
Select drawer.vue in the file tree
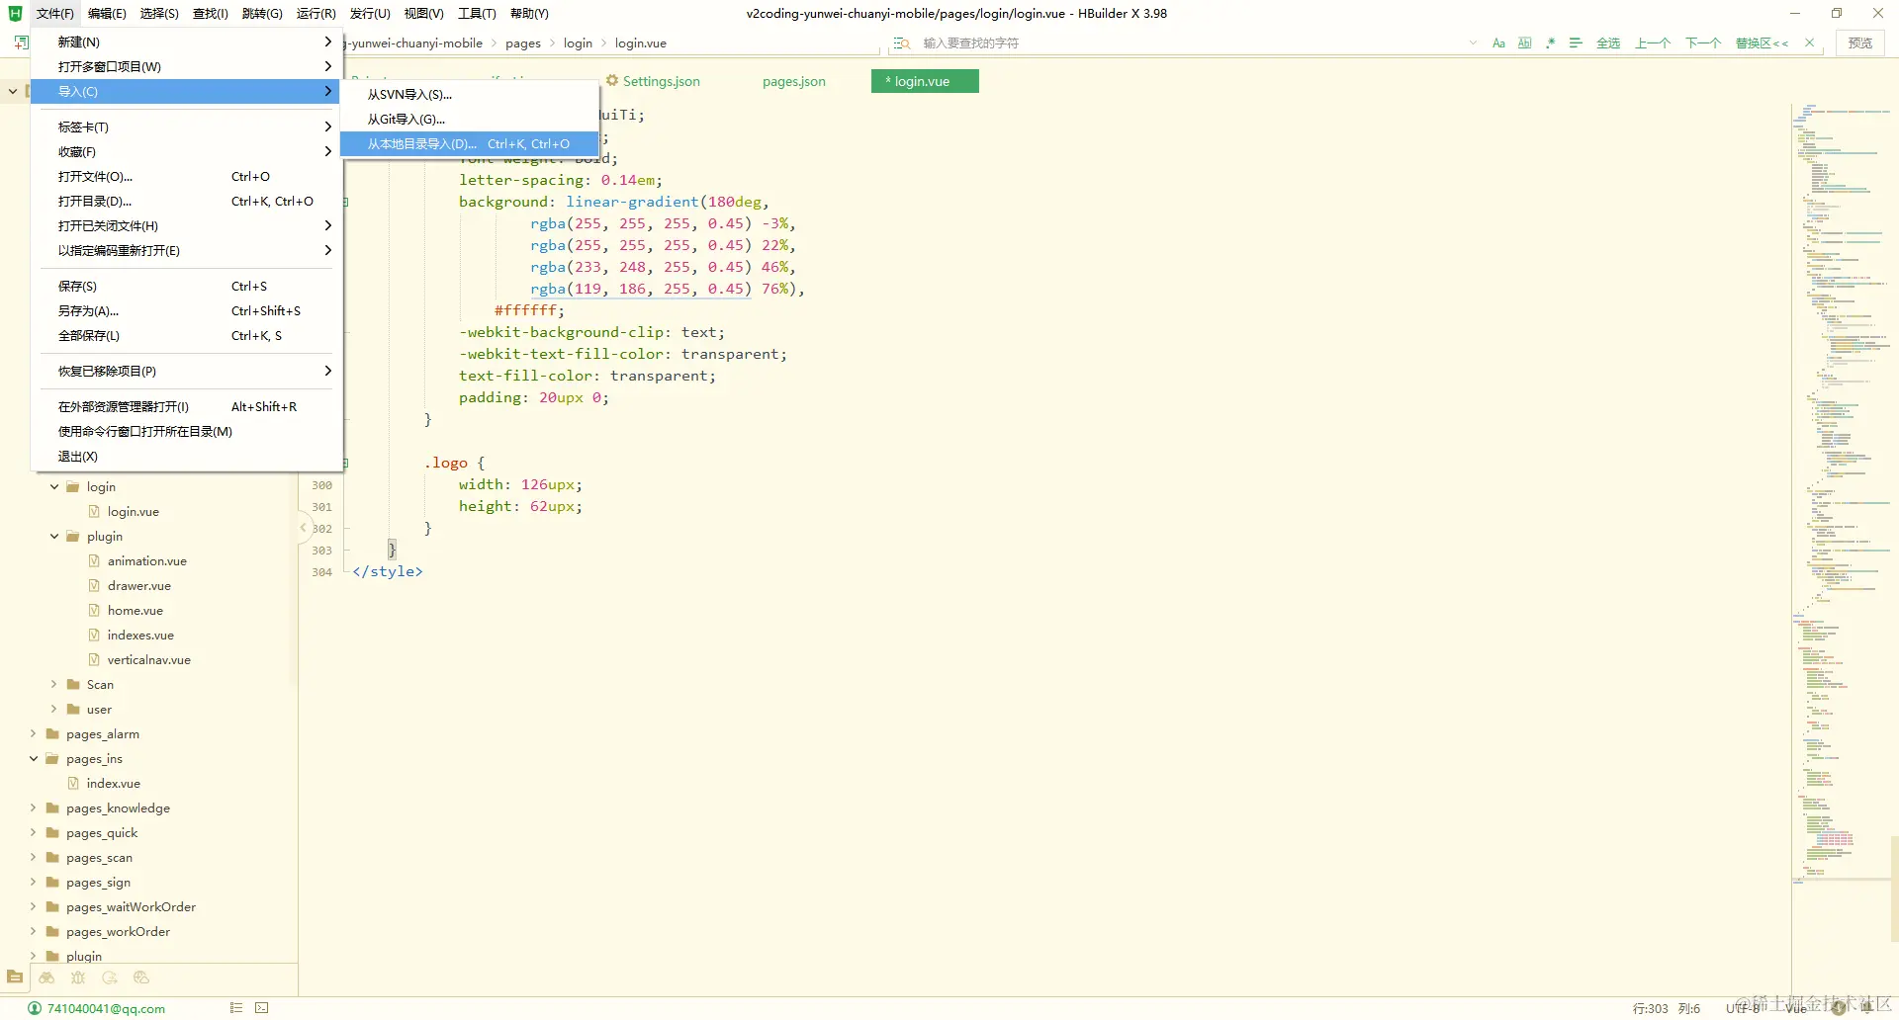coord(139,586)
